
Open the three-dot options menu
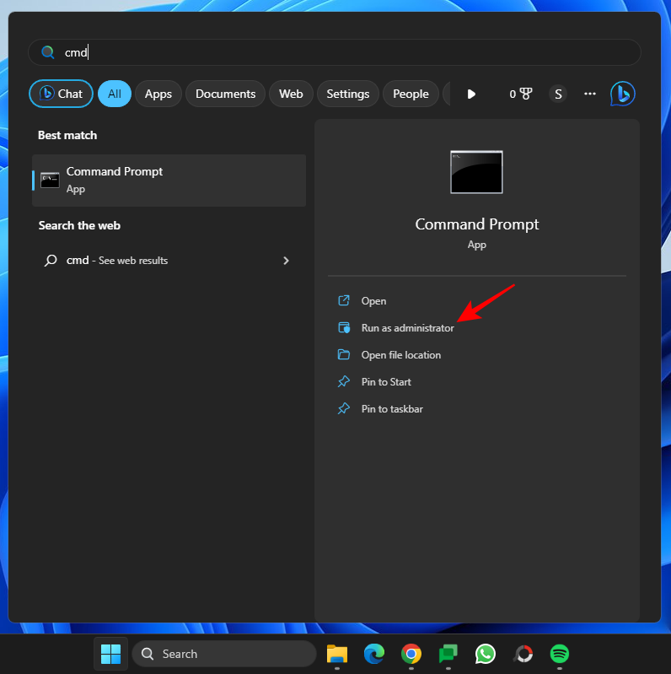pyautogui.click(x=590, y=94)
